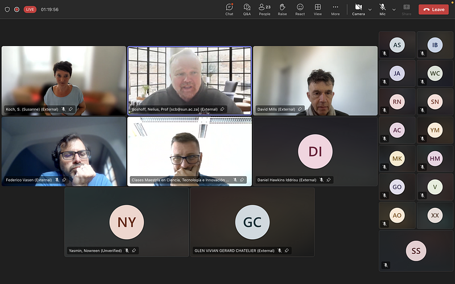Click the SS participant avatar tile

point(416,250)
